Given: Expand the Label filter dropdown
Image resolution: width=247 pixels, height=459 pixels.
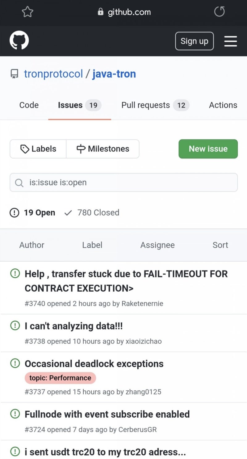Looking at the screenshot, I should tap(92, 245).
